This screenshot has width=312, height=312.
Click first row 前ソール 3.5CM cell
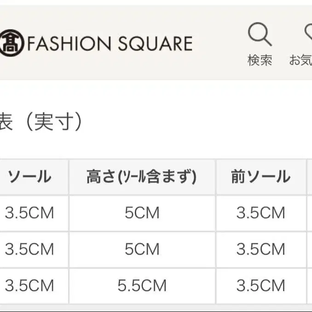click(x=260, y=213)
